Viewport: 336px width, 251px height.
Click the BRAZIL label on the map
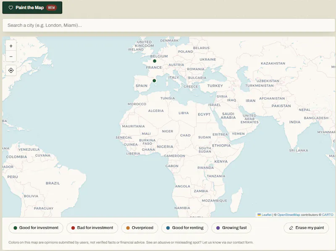coord(53,183)
